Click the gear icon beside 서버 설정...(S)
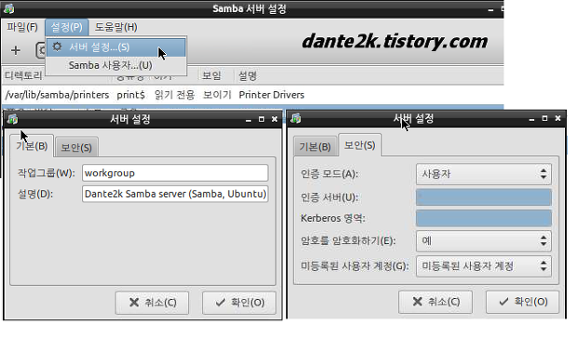 [57, 47]
